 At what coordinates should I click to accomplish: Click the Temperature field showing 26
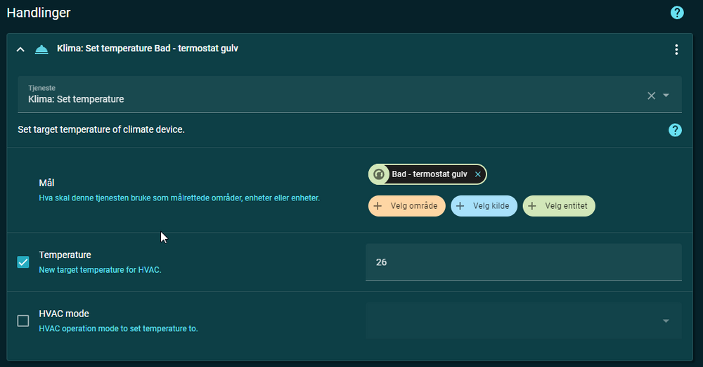(x=523, y=262)
